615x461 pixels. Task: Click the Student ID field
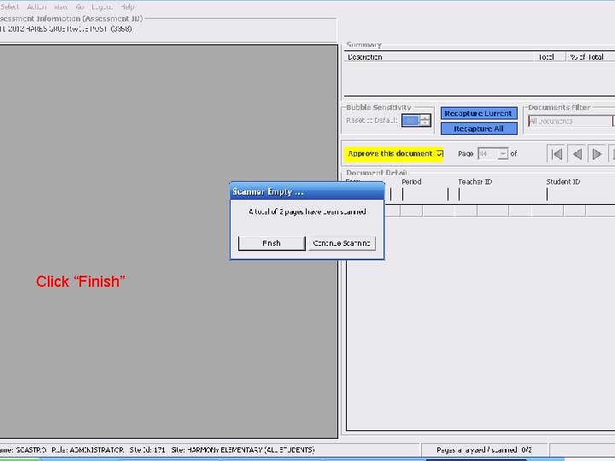click(581, 194)
